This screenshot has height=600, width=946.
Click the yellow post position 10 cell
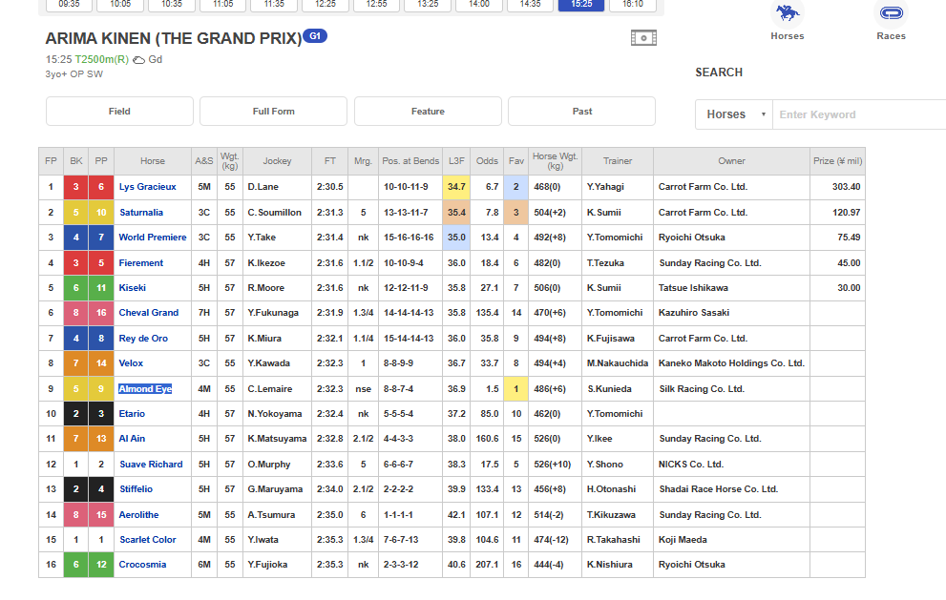(101, 213)
